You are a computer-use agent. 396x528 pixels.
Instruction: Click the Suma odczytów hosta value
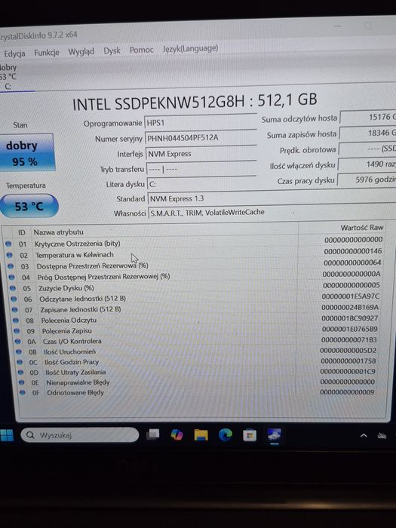click(x=368, y=118)
